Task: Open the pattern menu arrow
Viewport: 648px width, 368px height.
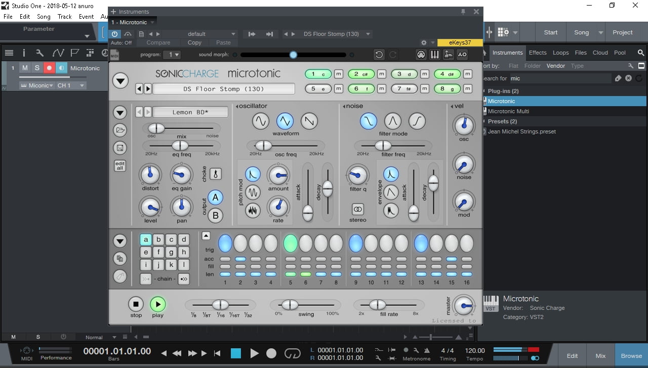Action: point(120,240)
